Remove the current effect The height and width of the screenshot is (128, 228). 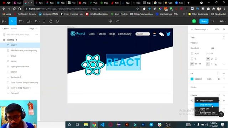[x=224, y=101]
